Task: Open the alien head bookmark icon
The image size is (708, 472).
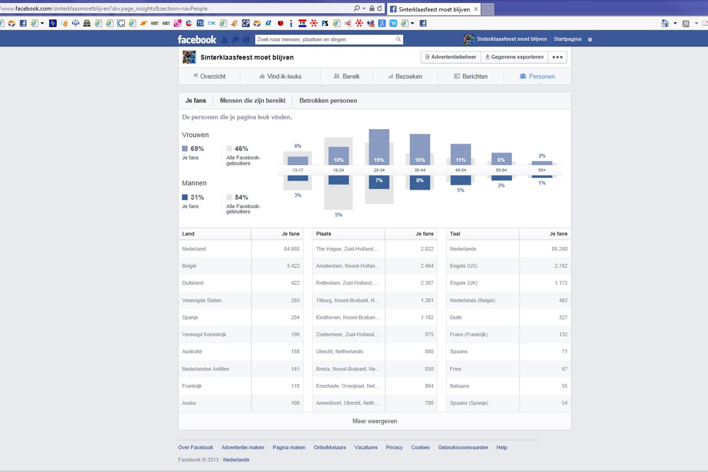Action: (x=76, y=23)
